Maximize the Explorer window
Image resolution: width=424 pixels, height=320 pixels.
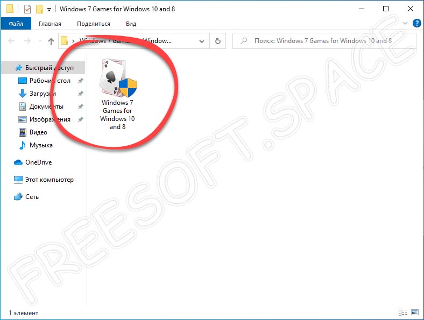coord(386,9)
